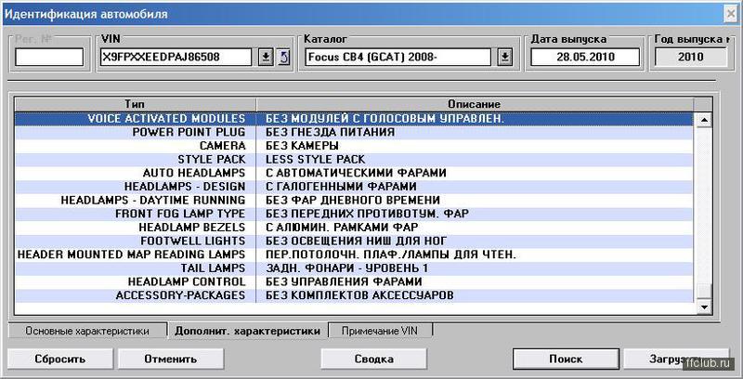Click description БЕЗ КАМЕРЫ
The image size is (743, 379).
[x=303, y=146]
